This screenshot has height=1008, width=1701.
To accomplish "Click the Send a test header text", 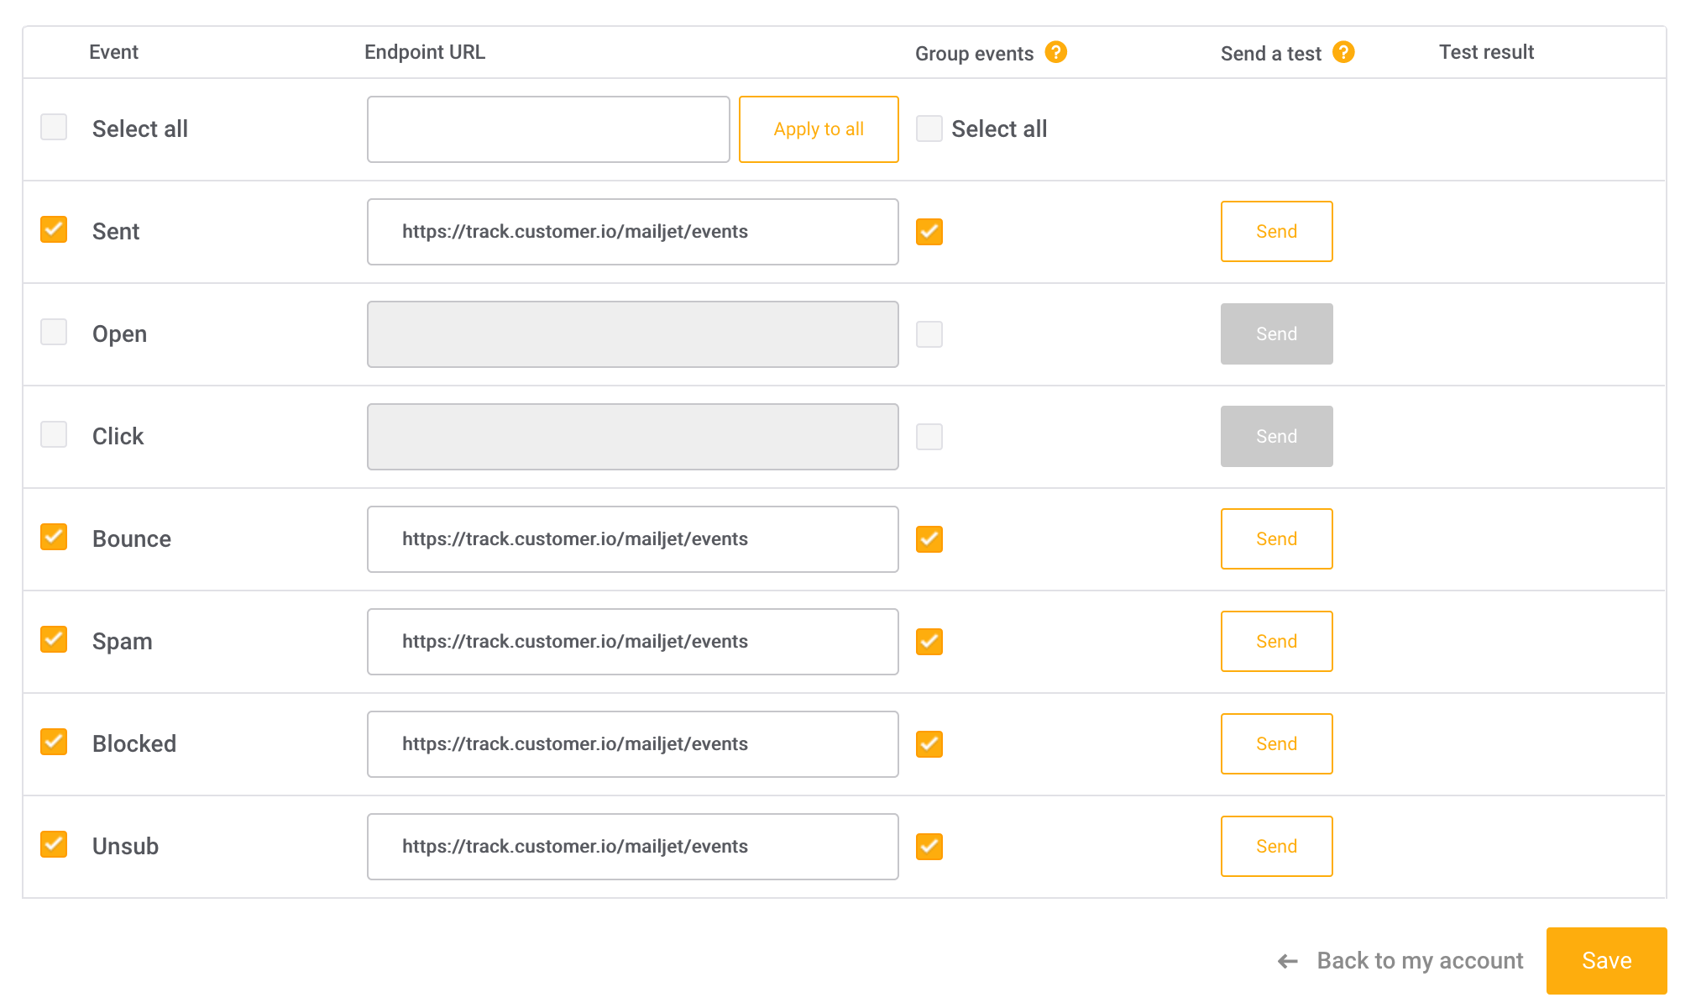I will pos(1271,54).
